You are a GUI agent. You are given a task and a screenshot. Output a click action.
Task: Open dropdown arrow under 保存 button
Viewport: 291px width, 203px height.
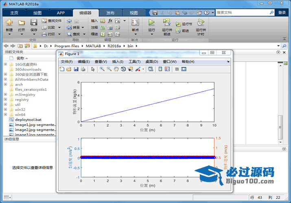click(x=34, y=34)
